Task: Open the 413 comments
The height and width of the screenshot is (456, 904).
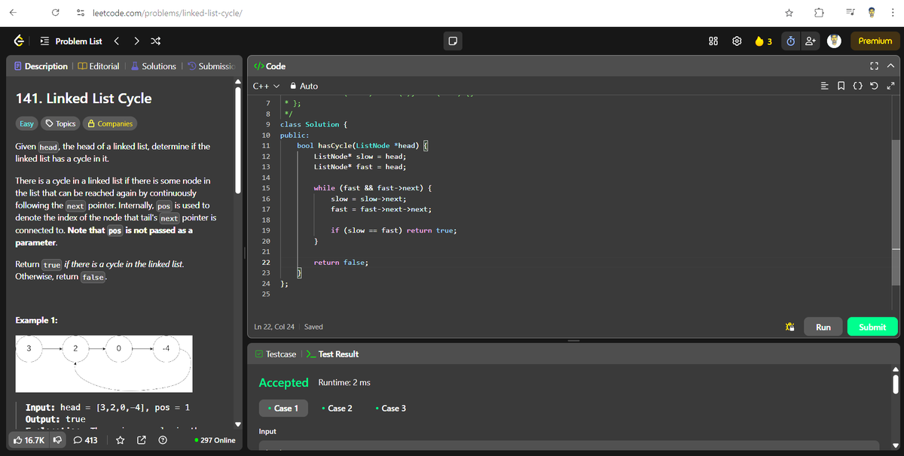Action: [x=86, y=440]
